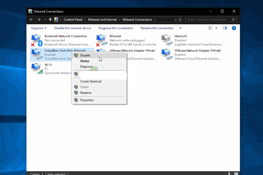
Task: Expand the chevron after Network Connections breadcrumb
Action: tap(155, 20)
